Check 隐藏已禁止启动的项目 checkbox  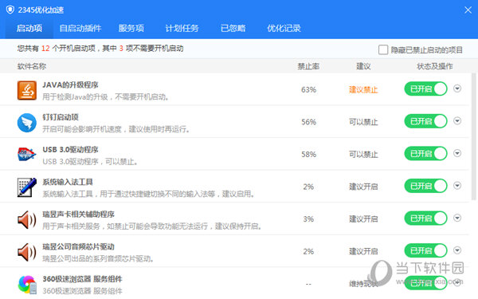383,49
